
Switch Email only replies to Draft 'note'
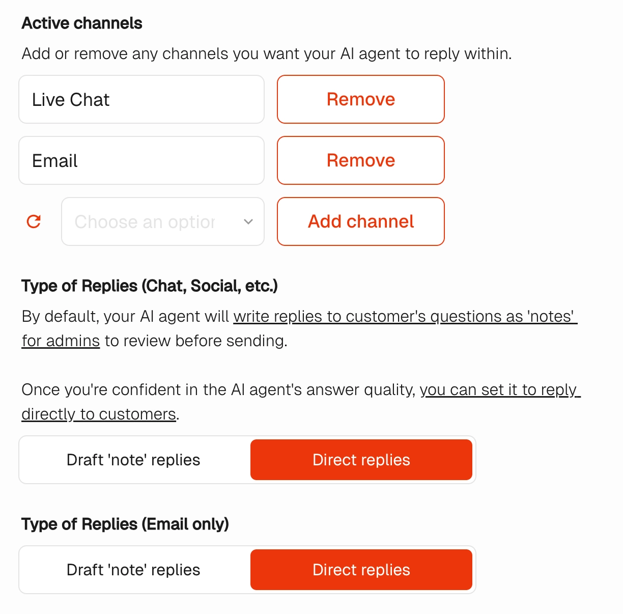click(133, 570)
